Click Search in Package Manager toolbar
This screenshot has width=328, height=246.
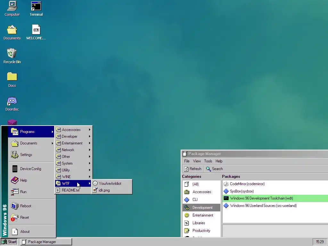click(x=214, y=169)
